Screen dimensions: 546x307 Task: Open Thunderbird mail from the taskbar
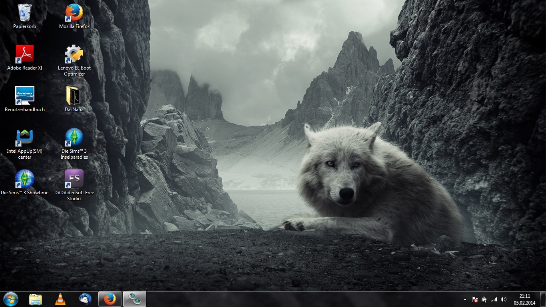85,299
